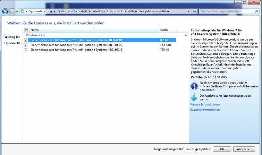The width and height of the screenshot is (262, 155).
Task: Open the Optional (43) tab
Action: pyautogui.click(x=14, y=43)
